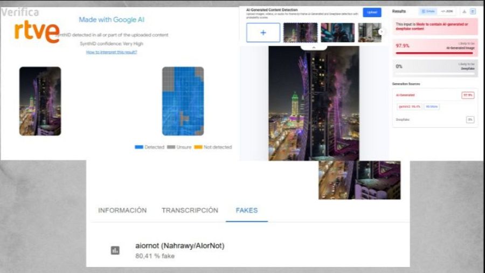The image size is (485, 273).
Task: Click the 'Made with Google AI' heading
Action: [112, 19]
